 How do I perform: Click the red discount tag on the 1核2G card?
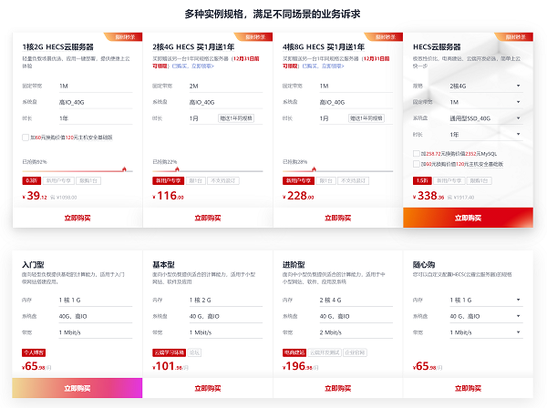[31, 180]
